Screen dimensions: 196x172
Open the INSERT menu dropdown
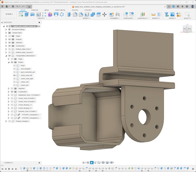(x=172, y=18)
